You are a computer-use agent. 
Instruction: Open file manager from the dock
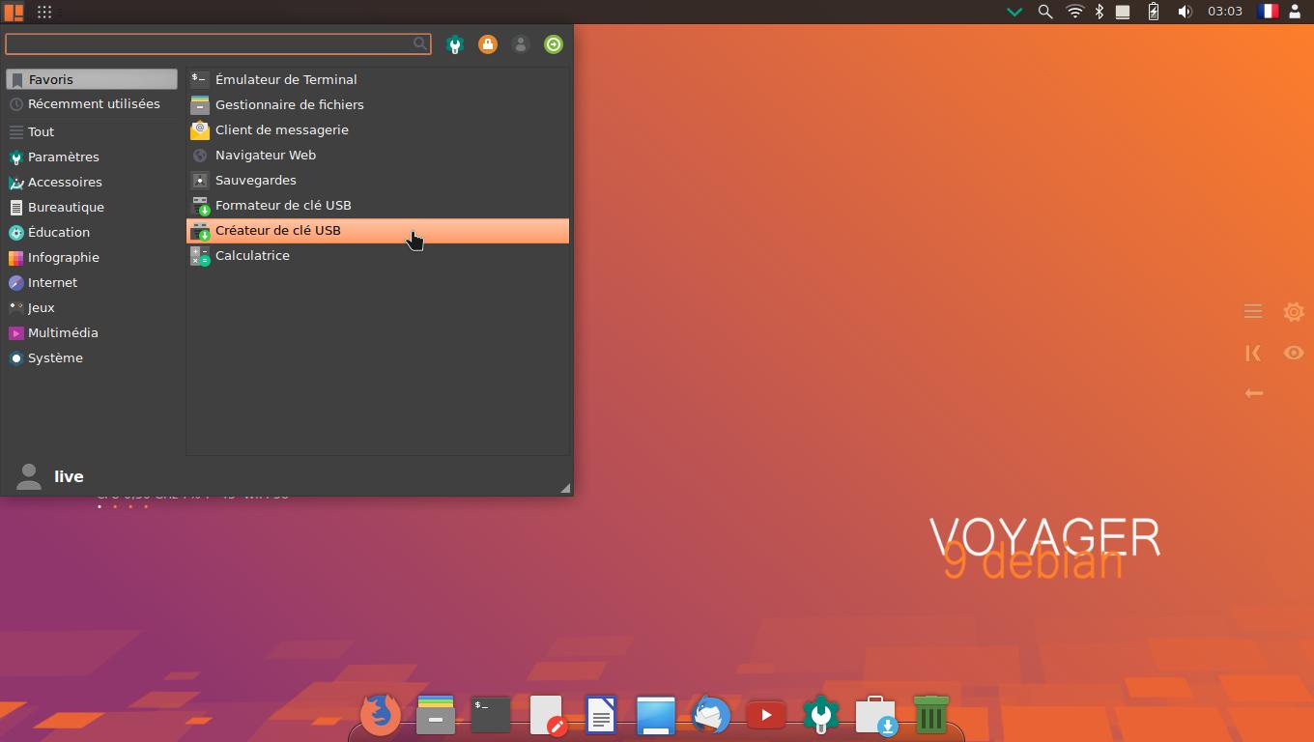click(x=436, y=715)
